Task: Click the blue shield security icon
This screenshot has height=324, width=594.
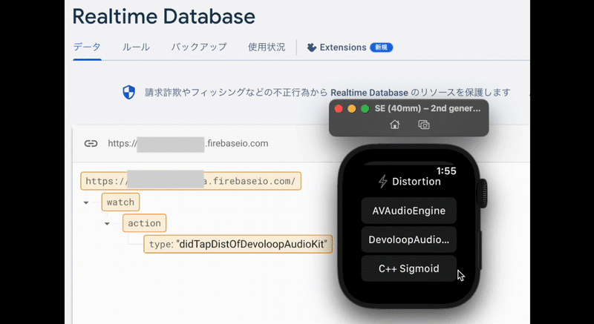Action: pos(128,92)
